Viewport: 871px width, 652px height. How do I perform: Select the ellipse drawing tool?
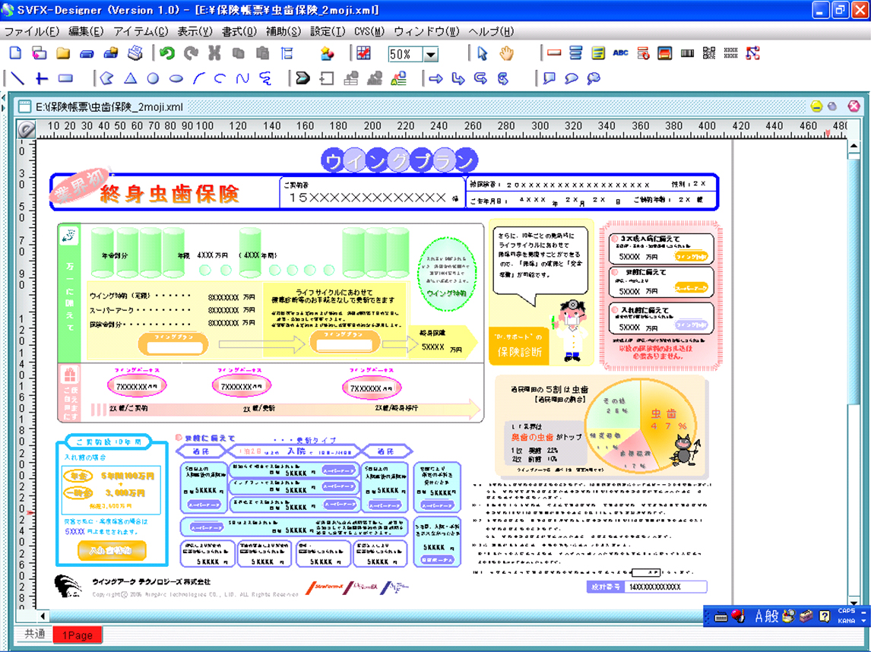click(x=176, y=78)
